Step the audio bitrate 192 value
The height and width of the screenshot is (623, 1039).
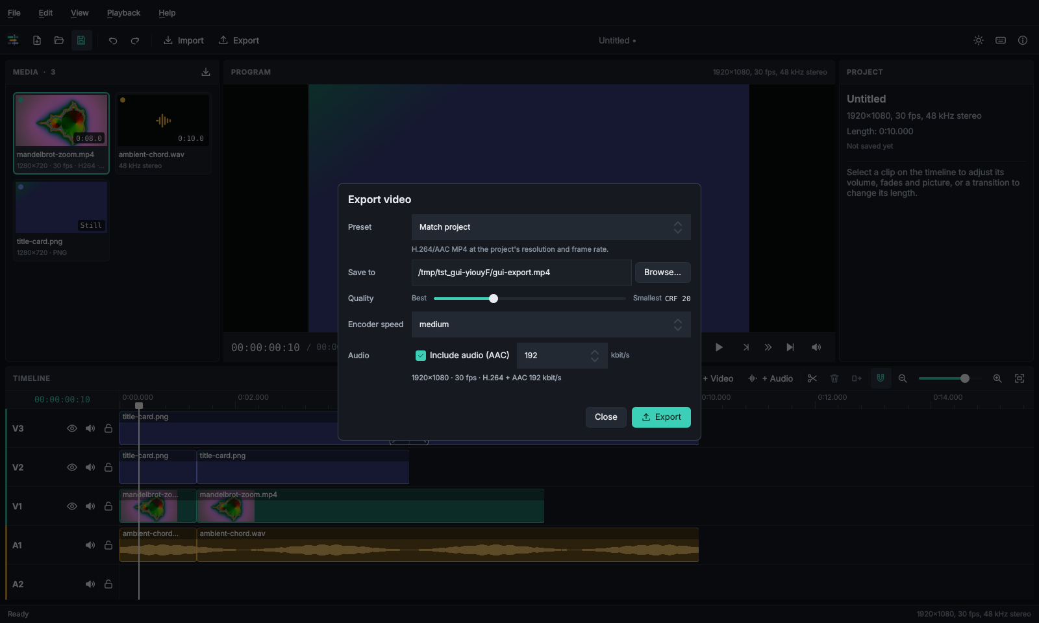(x=595, y=356)
